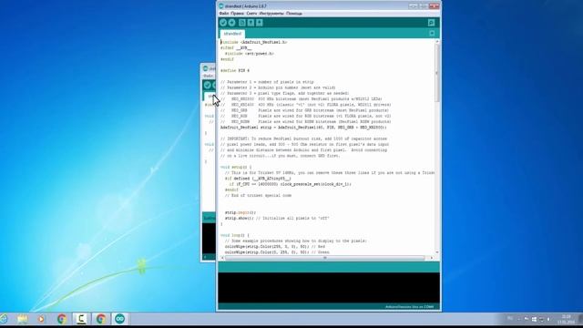The width and height of the screenshot is (583, 328).
Task: Open the tab options dropdown arrow
Action: (432, 34)
